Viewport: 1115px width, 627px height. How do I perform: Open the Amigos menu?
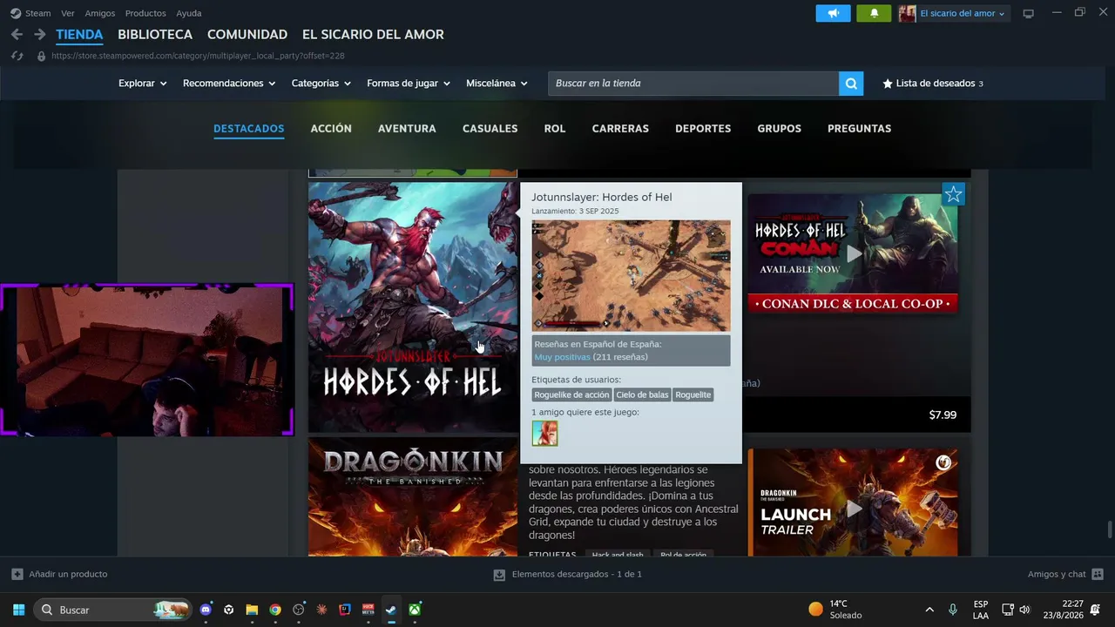(100, 13)
